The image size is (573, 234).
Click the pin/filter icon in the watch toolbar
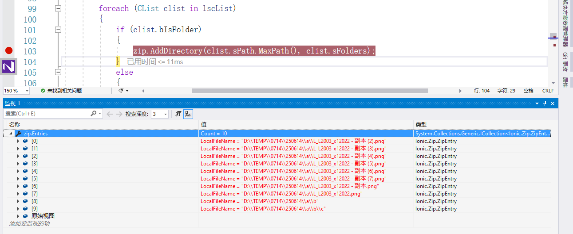[x=178, y=114]
